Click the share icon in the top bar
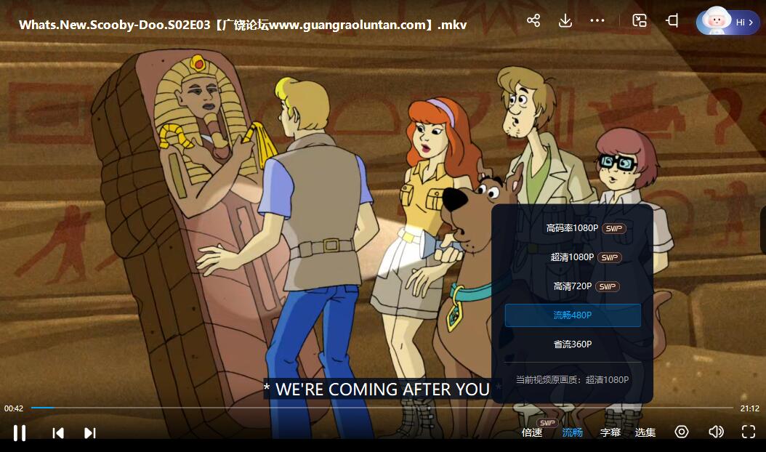This screenshot has height=452, width=766. coord(533,20)
